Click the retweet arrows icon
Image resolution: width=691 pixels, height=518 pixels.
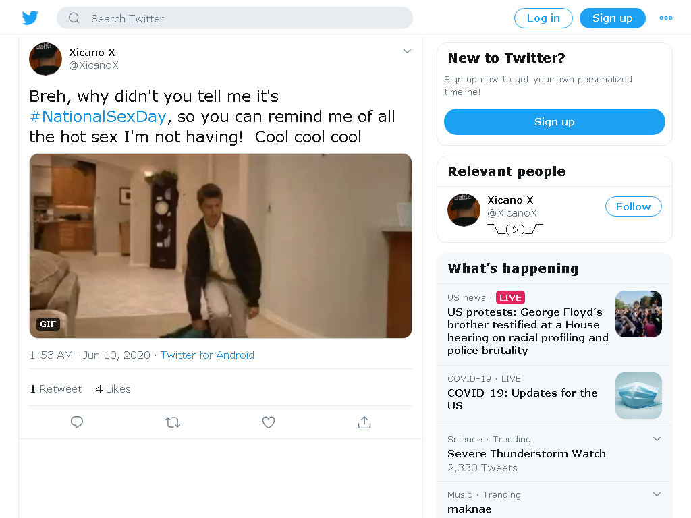(173, 422)
